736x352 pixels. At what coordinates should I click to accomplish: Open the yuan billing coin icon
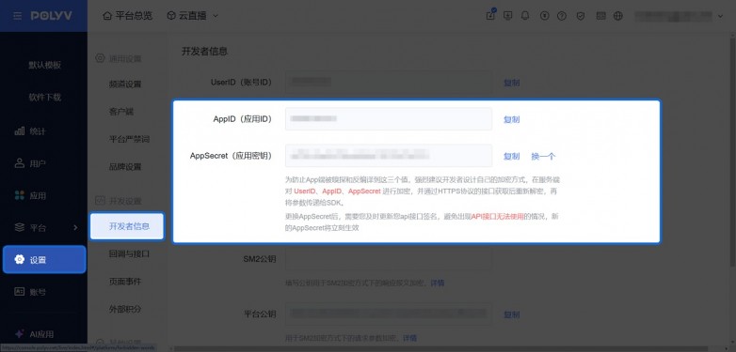544,15
